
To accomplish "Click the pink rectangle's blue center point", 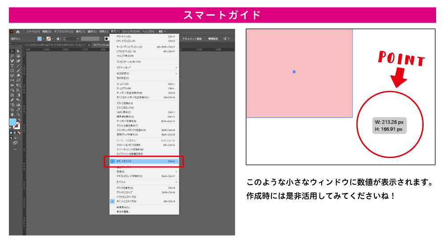I will tap(294, 71).
